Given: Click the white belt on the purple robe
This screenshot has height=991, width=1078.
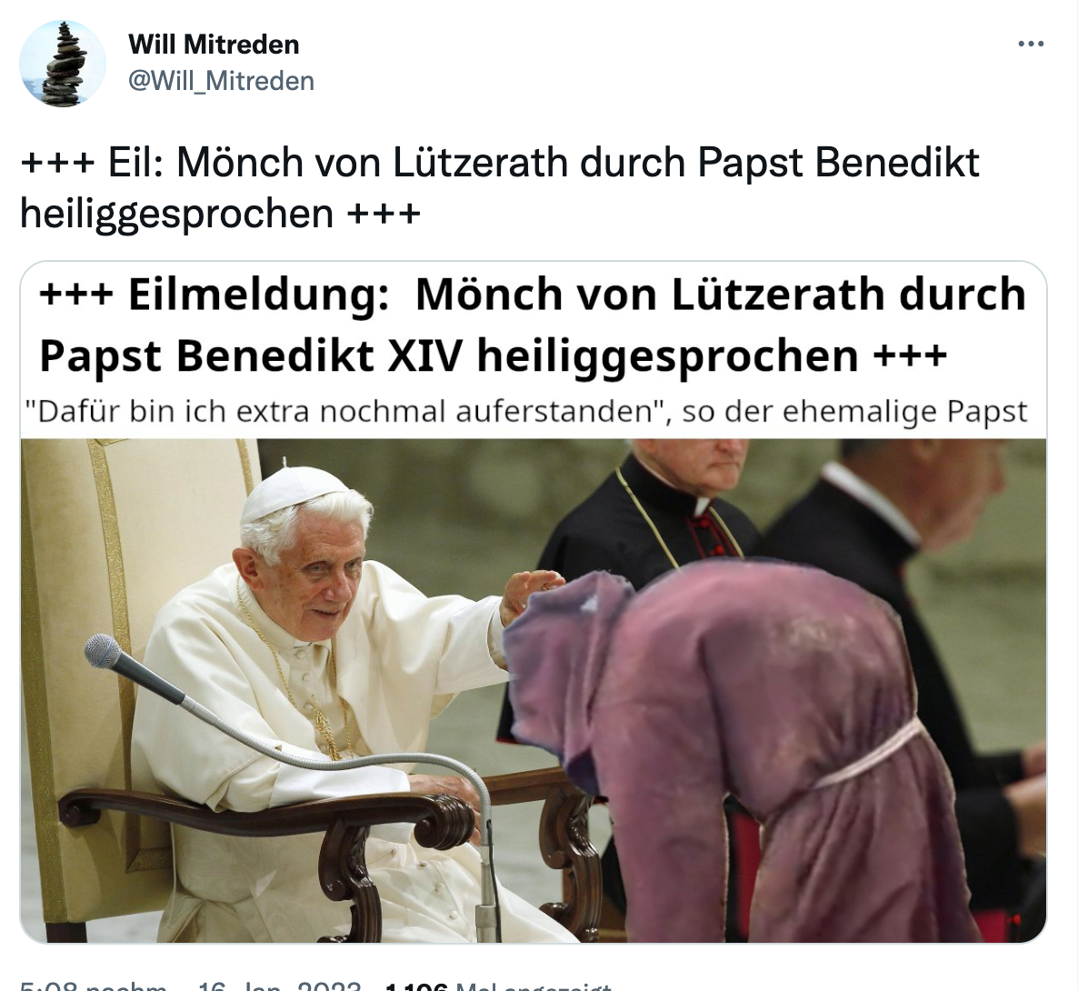Looking at the screenshot, I should pyautogui.click(x=870, y=754).
